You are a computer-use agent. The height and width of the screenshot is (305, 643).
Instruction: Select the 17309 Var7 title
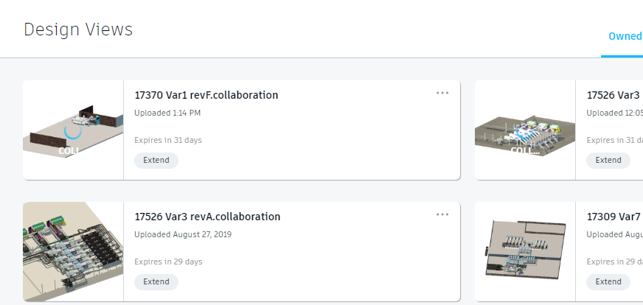click(x=614, y=217)
